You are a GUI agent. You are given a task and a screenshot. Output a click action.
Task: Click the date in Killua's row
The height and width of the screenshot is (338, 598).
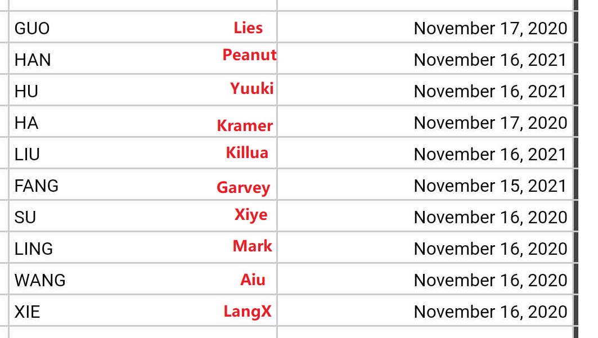pos(490,154)
